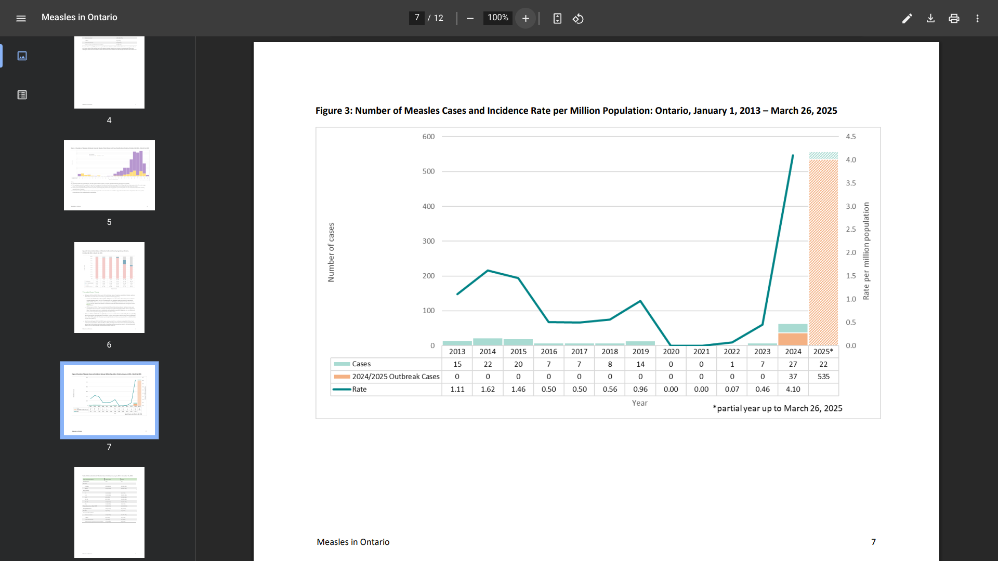Open page 6 thumbnail

pos(109,287)
